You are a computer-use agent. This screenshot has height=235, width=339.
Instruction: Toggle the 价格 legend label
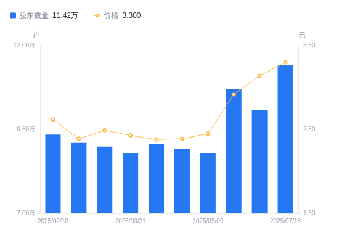tap(111, 15)
